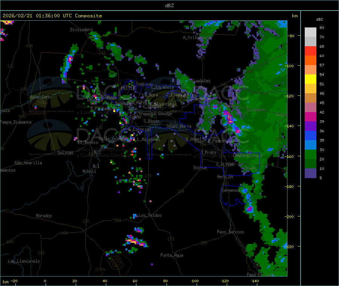Click the A_Villanueva place label
The image size is (339, 286).
point(197,38)
